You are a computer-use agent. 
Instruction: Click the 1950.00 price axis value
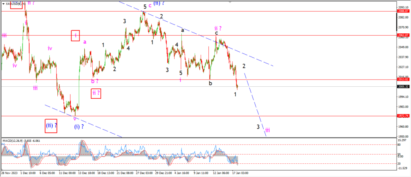pos(404,136)
